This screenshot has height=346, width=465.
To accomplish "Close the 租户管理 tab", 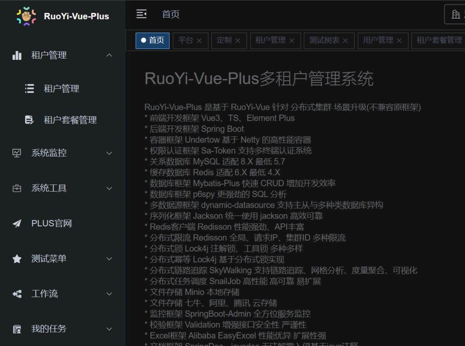I will [x=292, y=41].
